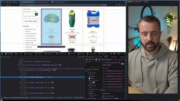The width and height of the screenshot is (180, 101).
Task: Collapse the Flex Container section
Action: coord(101,59)
